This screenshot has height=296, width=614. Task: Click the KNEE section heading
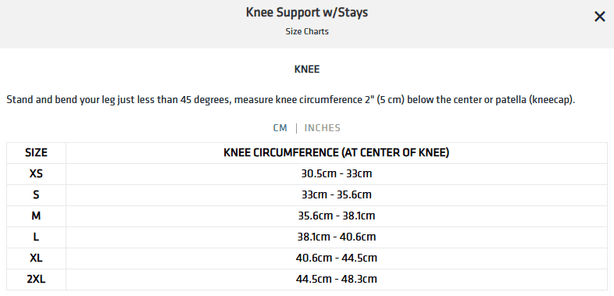pyautogui.click(x=307, y=70)
